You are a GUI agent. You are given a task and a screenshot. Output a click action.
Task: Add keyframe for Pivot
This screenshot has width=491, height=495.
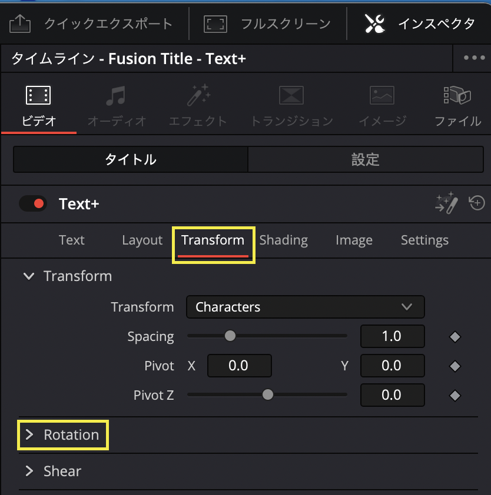tap(455, 366)
